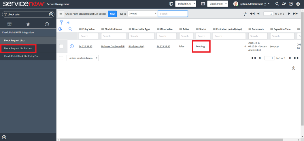Click the Active value false cell
The height and width of the screenshot is (141, 304).
coord(182,46)
